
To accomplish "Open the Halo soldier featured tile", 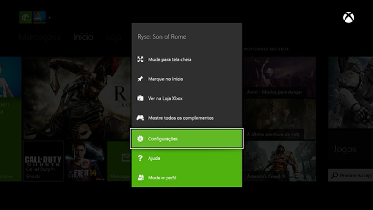I will tap(351, 93).
